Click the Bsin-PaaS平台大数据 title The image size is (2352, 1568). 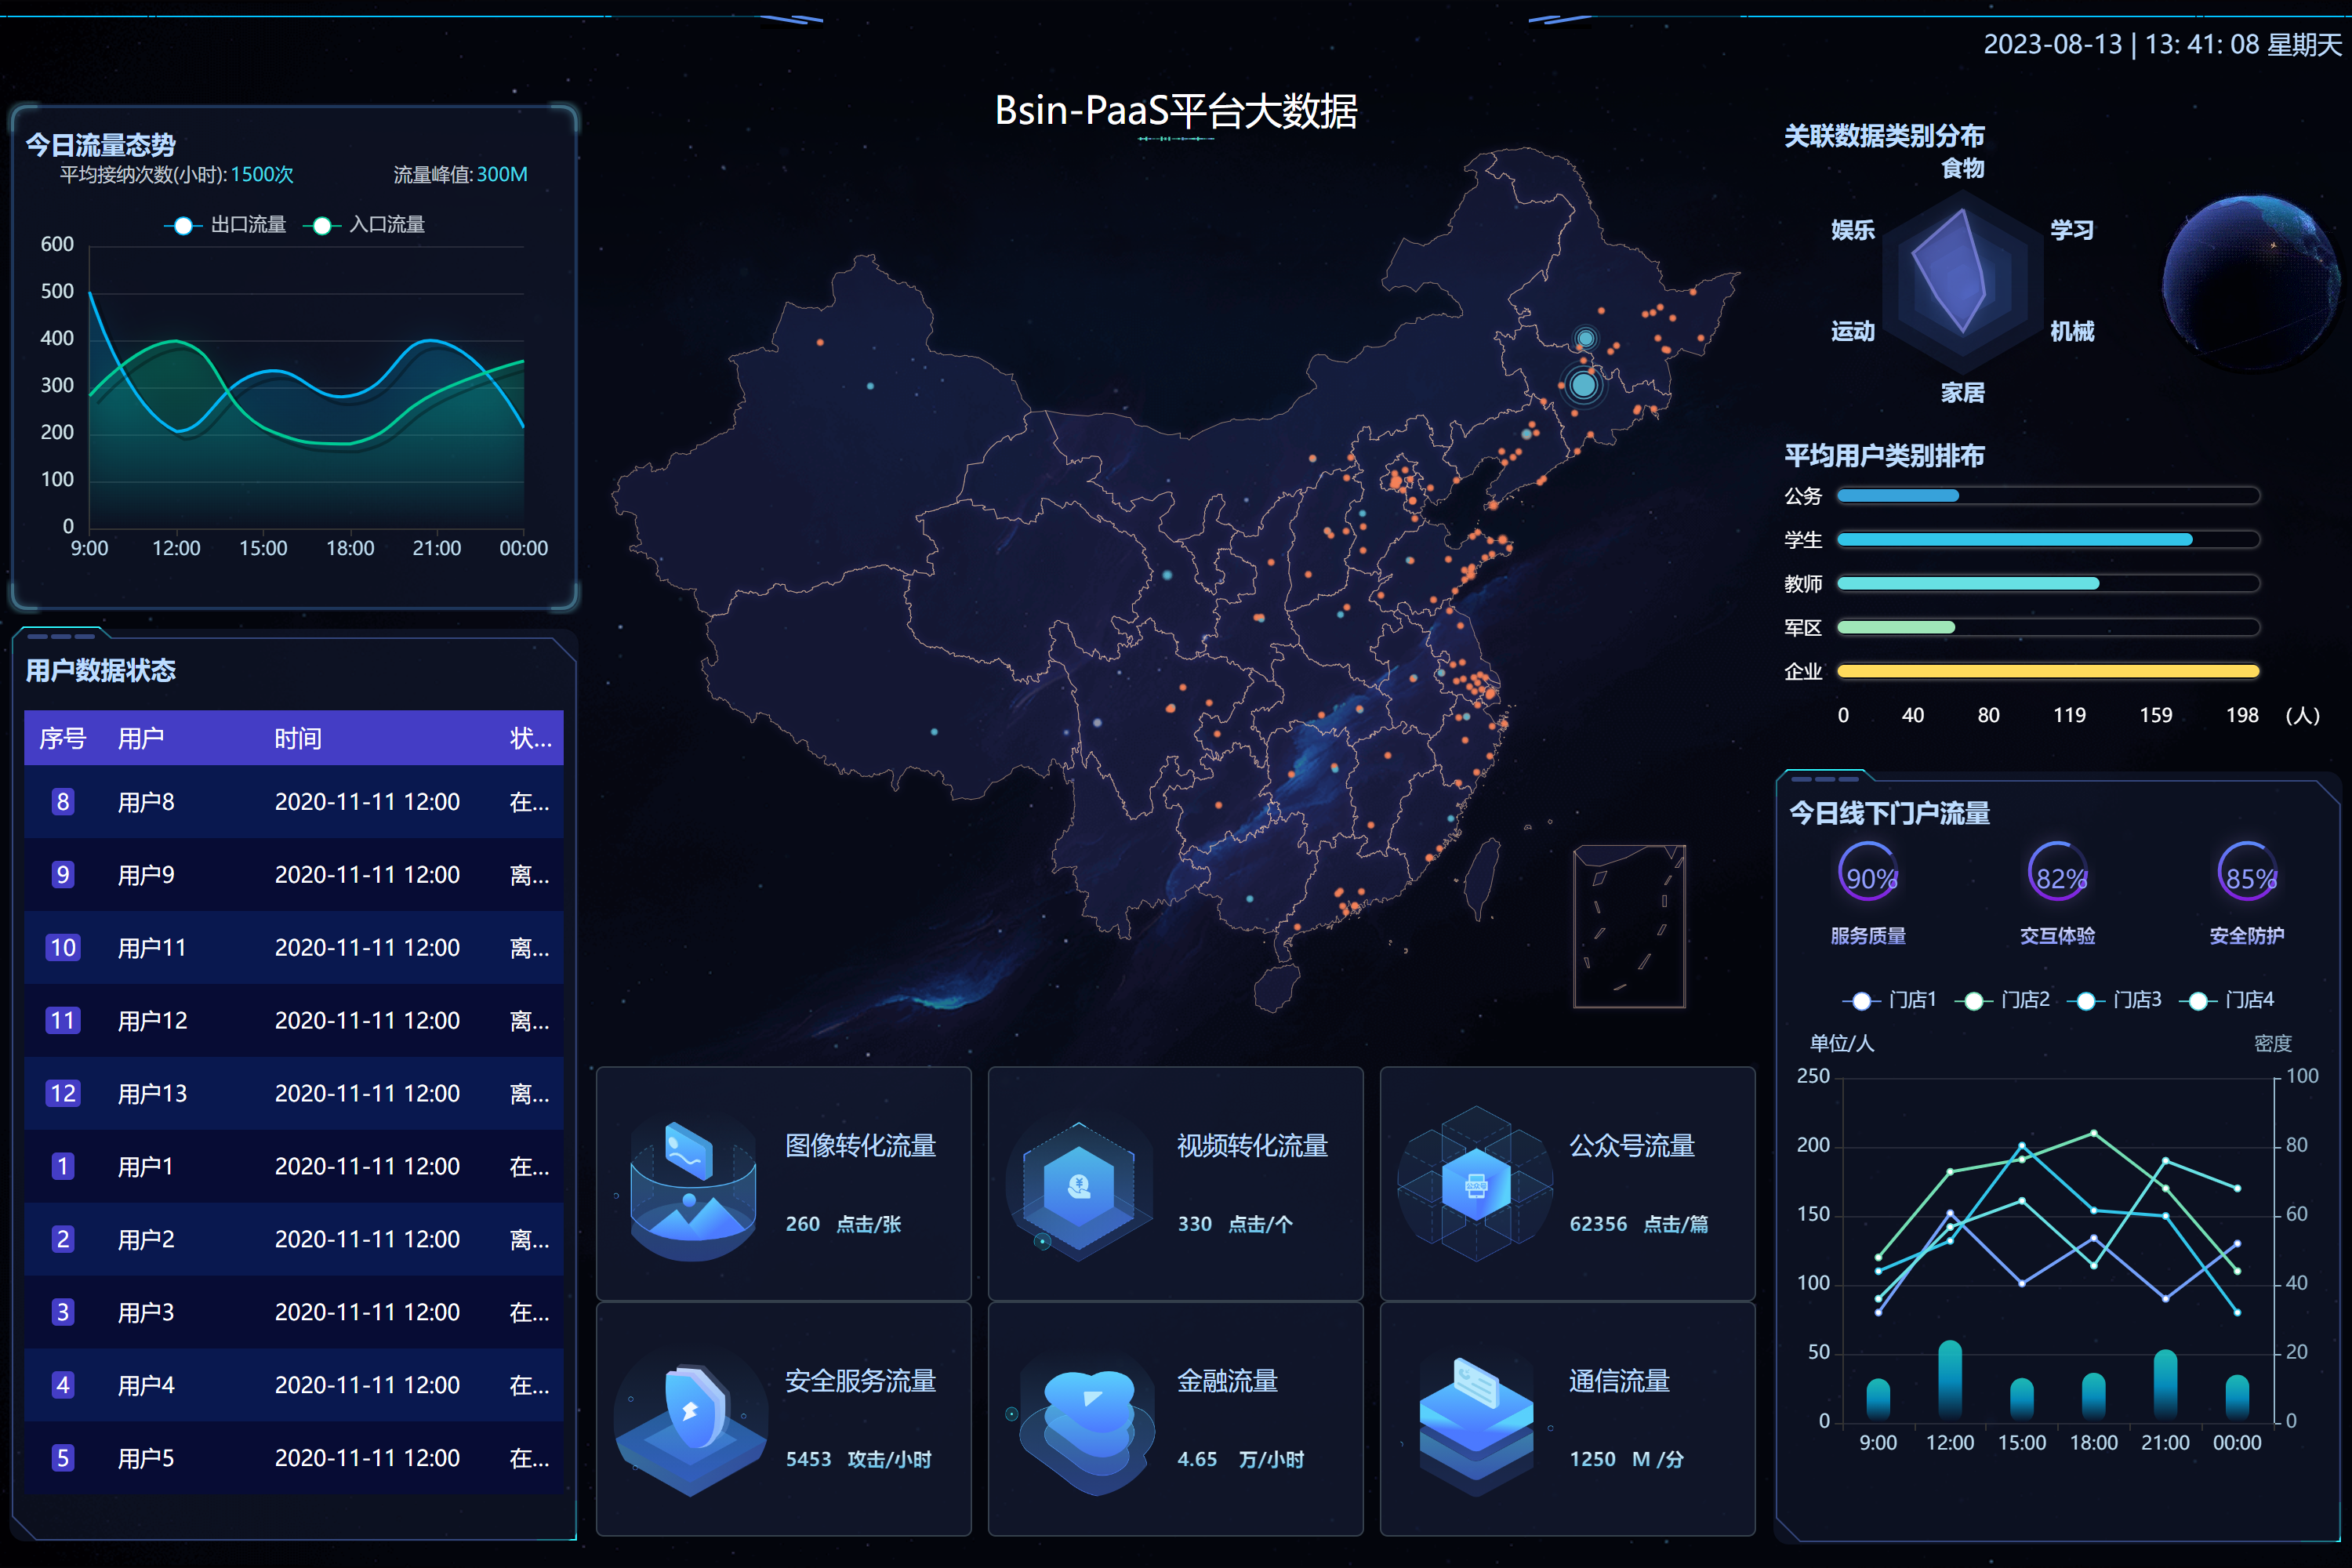click(x=1176, y=111)
